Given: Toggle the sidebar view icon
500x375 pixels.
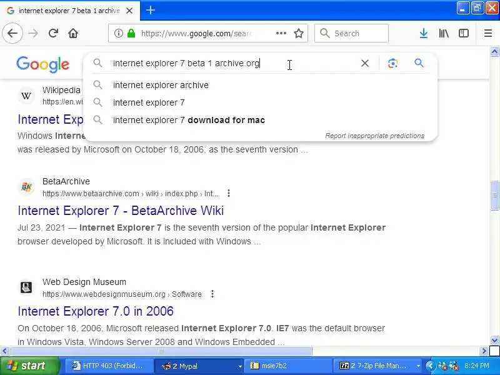Looking at the screenshot, I should click(463, 33).
